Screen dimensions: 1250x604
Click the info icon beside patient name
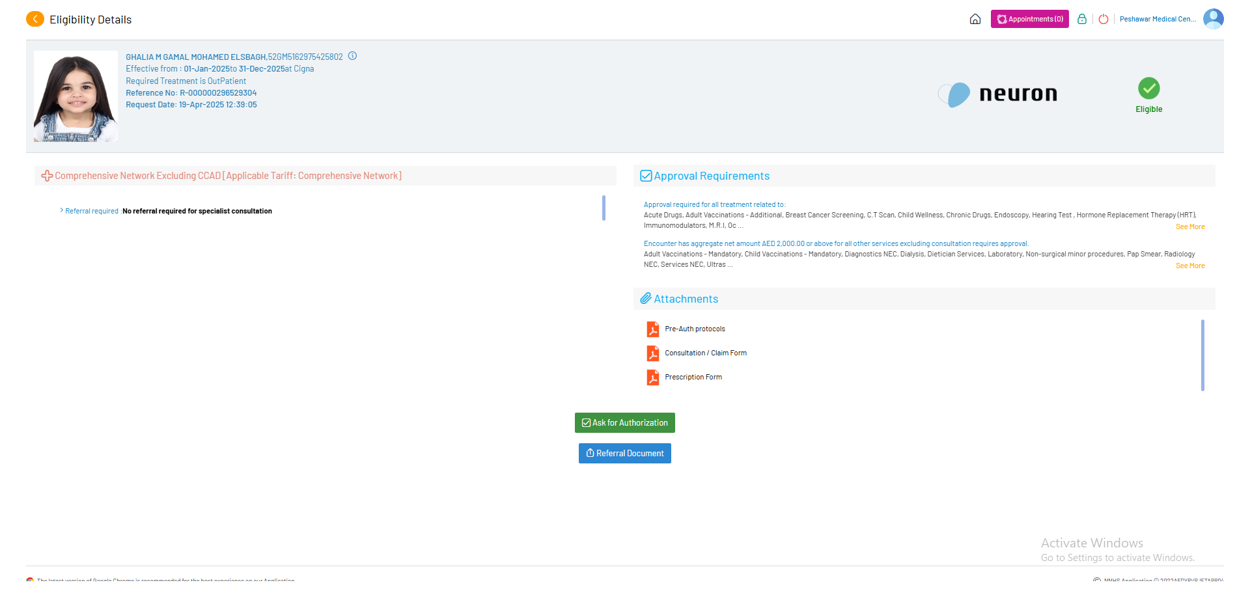(352, 56)
